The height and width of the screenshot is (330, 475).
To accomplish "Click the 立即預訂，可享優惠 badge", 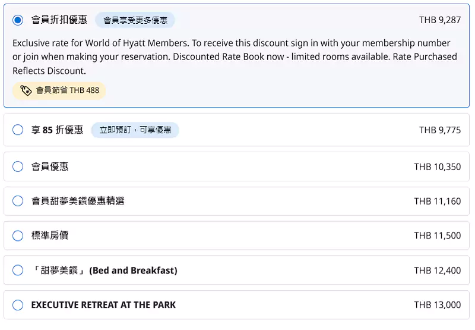I will pyautogui.click(x=135, y=130).
